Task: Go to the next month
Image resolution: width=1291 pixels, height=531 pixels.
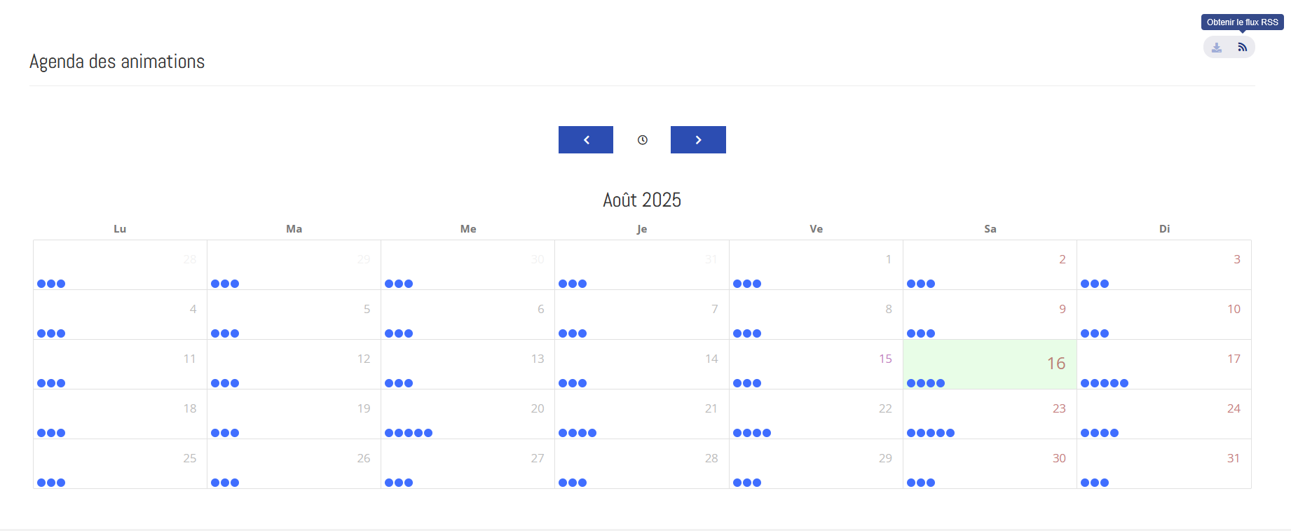Action: [698, 140]
